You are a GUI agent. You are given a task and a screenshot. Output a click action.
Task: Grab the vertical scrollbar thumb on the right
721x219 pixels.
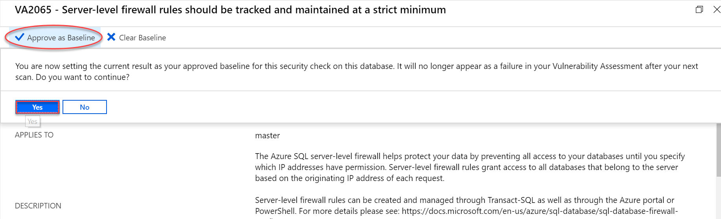tap(718, 149)
